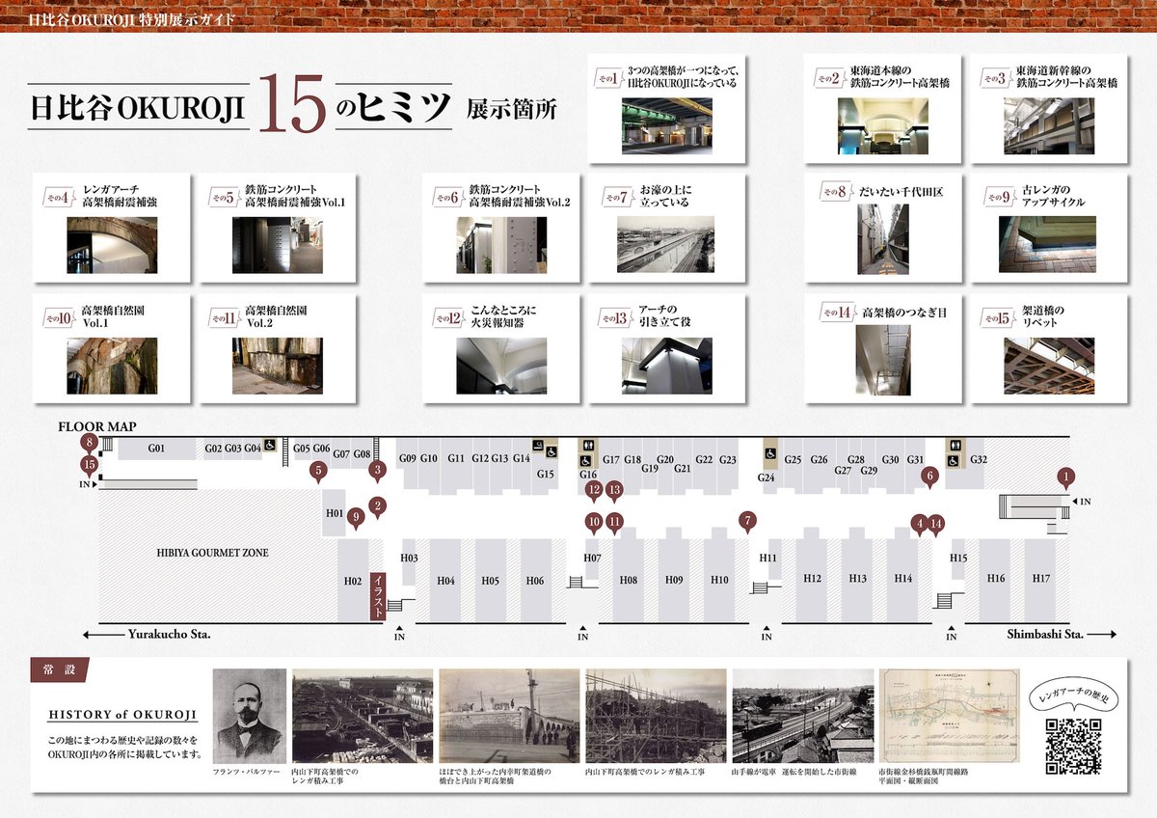Image resolution: width=1157 pixels, height=818 pixels.
Task: Open exhibit card その3 東海道新幹線
Action: (x=1049, y=108)
